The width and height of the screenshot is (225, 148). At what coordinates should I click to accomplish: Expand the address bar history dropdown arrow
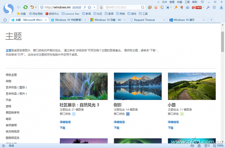pos(94,7)
